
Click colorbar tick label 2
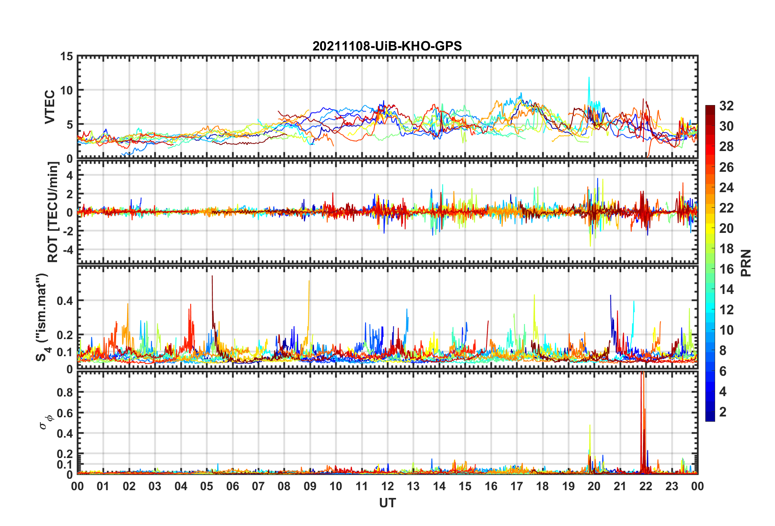pos(723,412)
